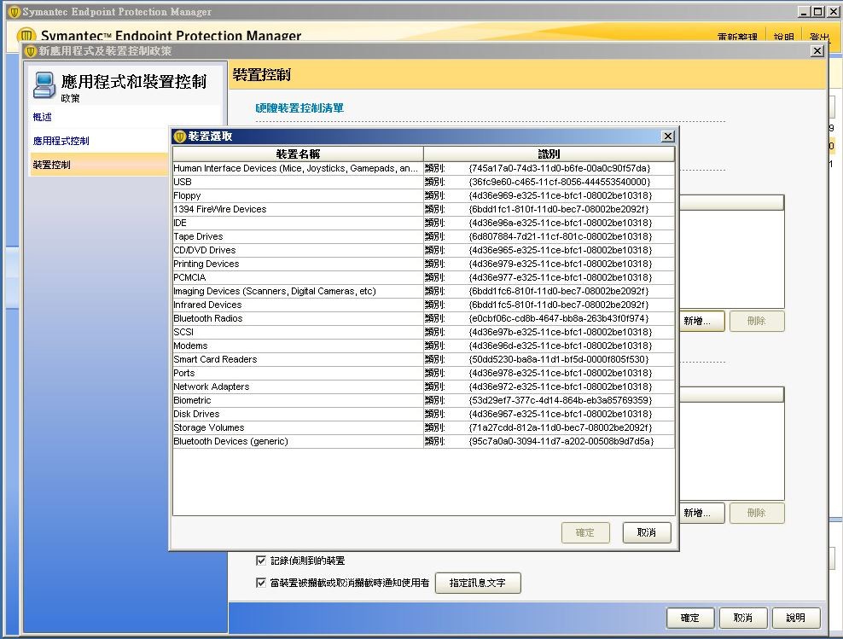The height and width of the screenshot is (639, 843).
Task: Select the IDE device row
Action: (x=424, y=223)
